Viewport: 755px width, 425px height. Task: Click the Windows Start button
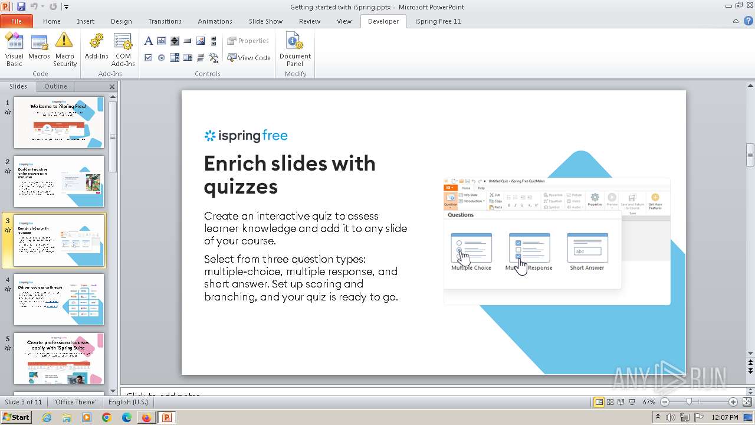pos(16,417)
